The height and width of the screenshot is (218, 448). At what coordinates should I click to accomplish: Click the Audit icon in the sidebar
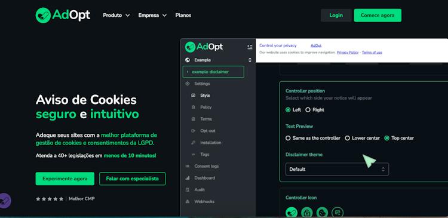click(188, 190)
